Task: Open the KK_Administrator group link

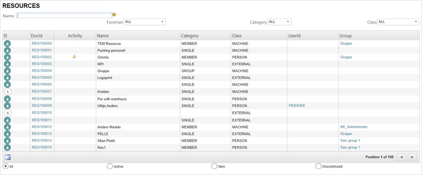Action: (x=354, y=127)
